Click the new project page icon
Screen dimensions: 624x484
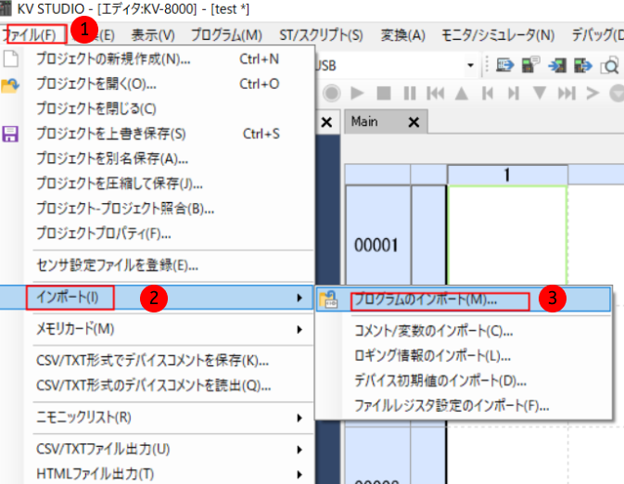coord(11,59)
